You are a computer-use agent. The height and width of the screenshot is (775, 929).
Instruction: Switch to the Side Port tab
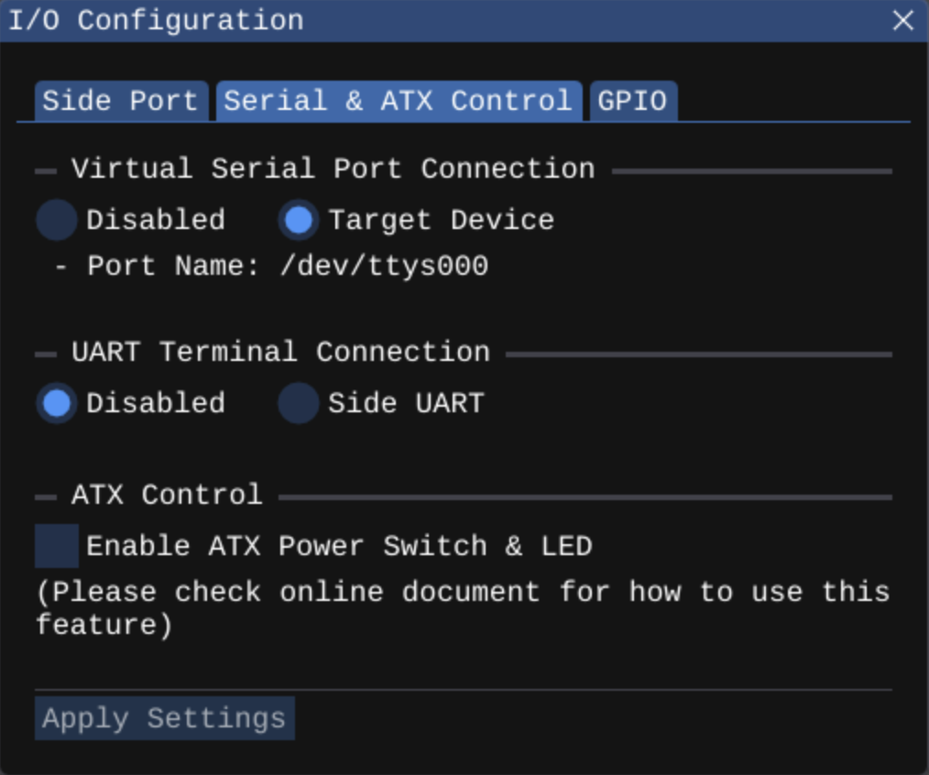pos(120,101)
